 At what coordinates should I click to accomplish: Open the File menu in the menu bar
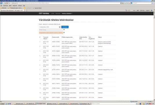pos(1,5)
